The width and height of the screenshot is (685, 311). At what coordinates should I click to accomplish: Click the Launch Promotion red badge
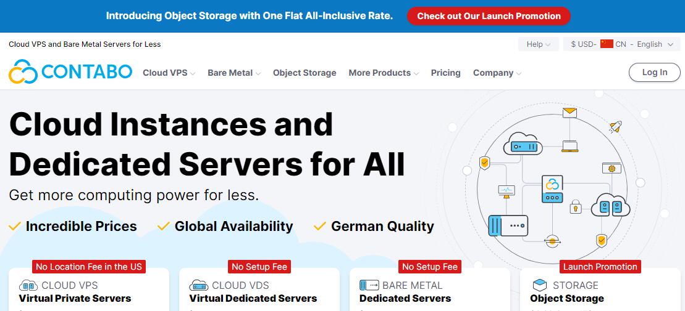click(x=600, y=267)
